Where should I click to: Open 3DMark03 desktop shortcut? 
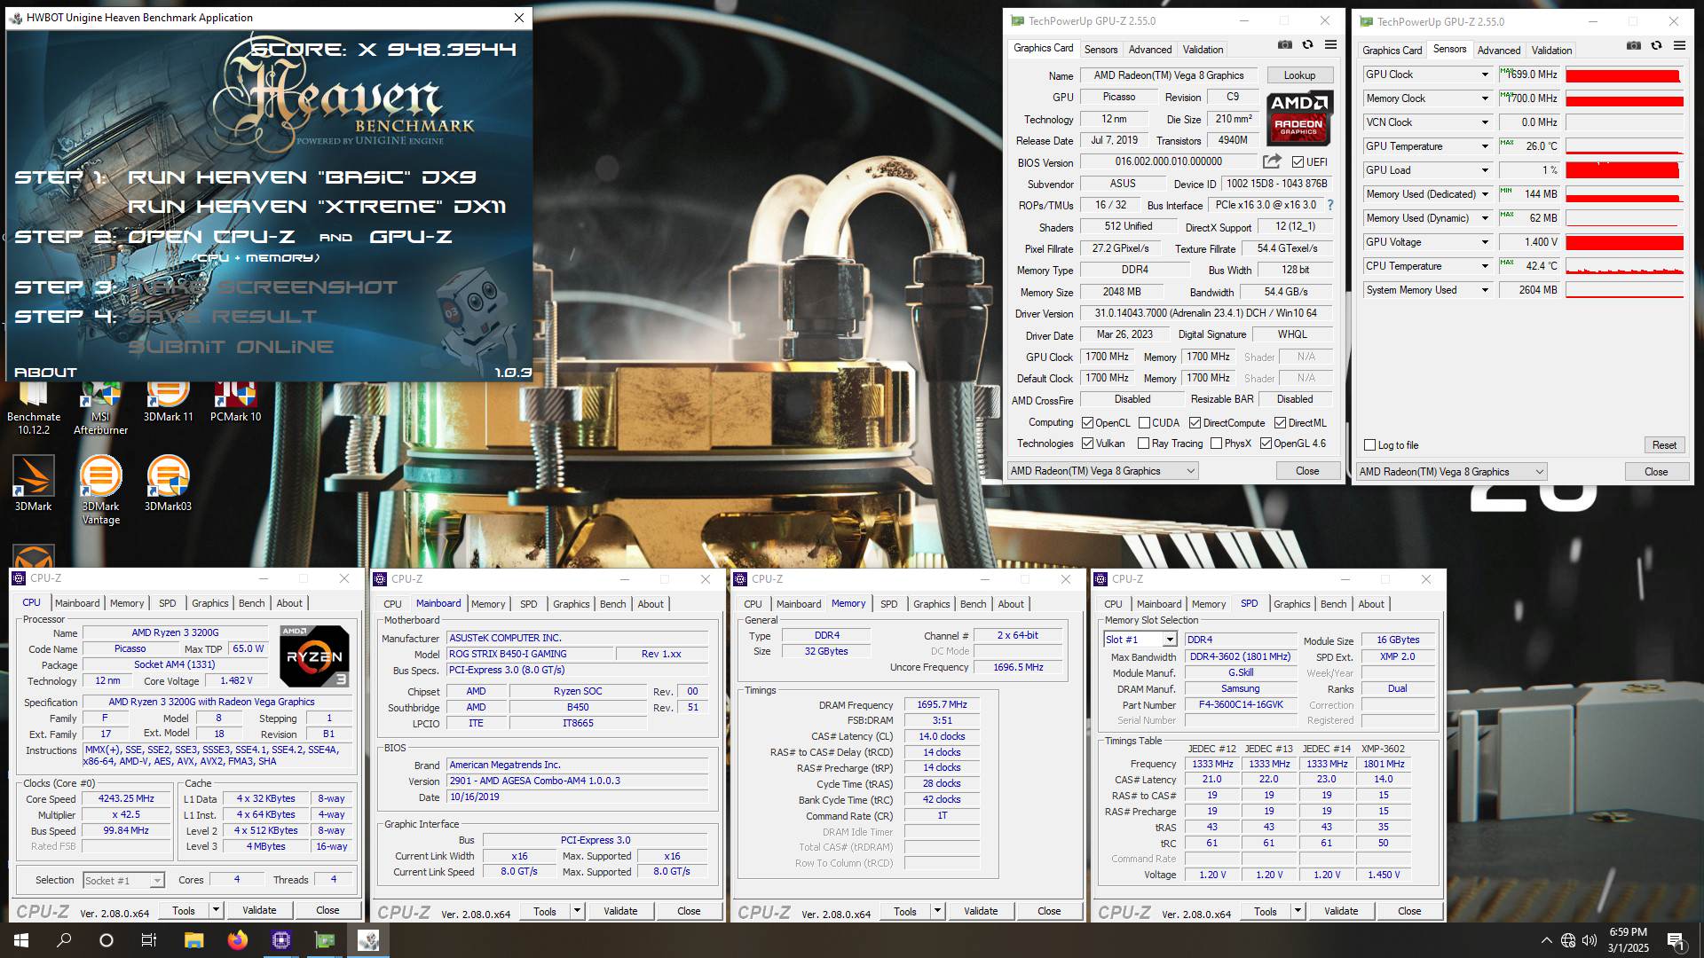168,483
